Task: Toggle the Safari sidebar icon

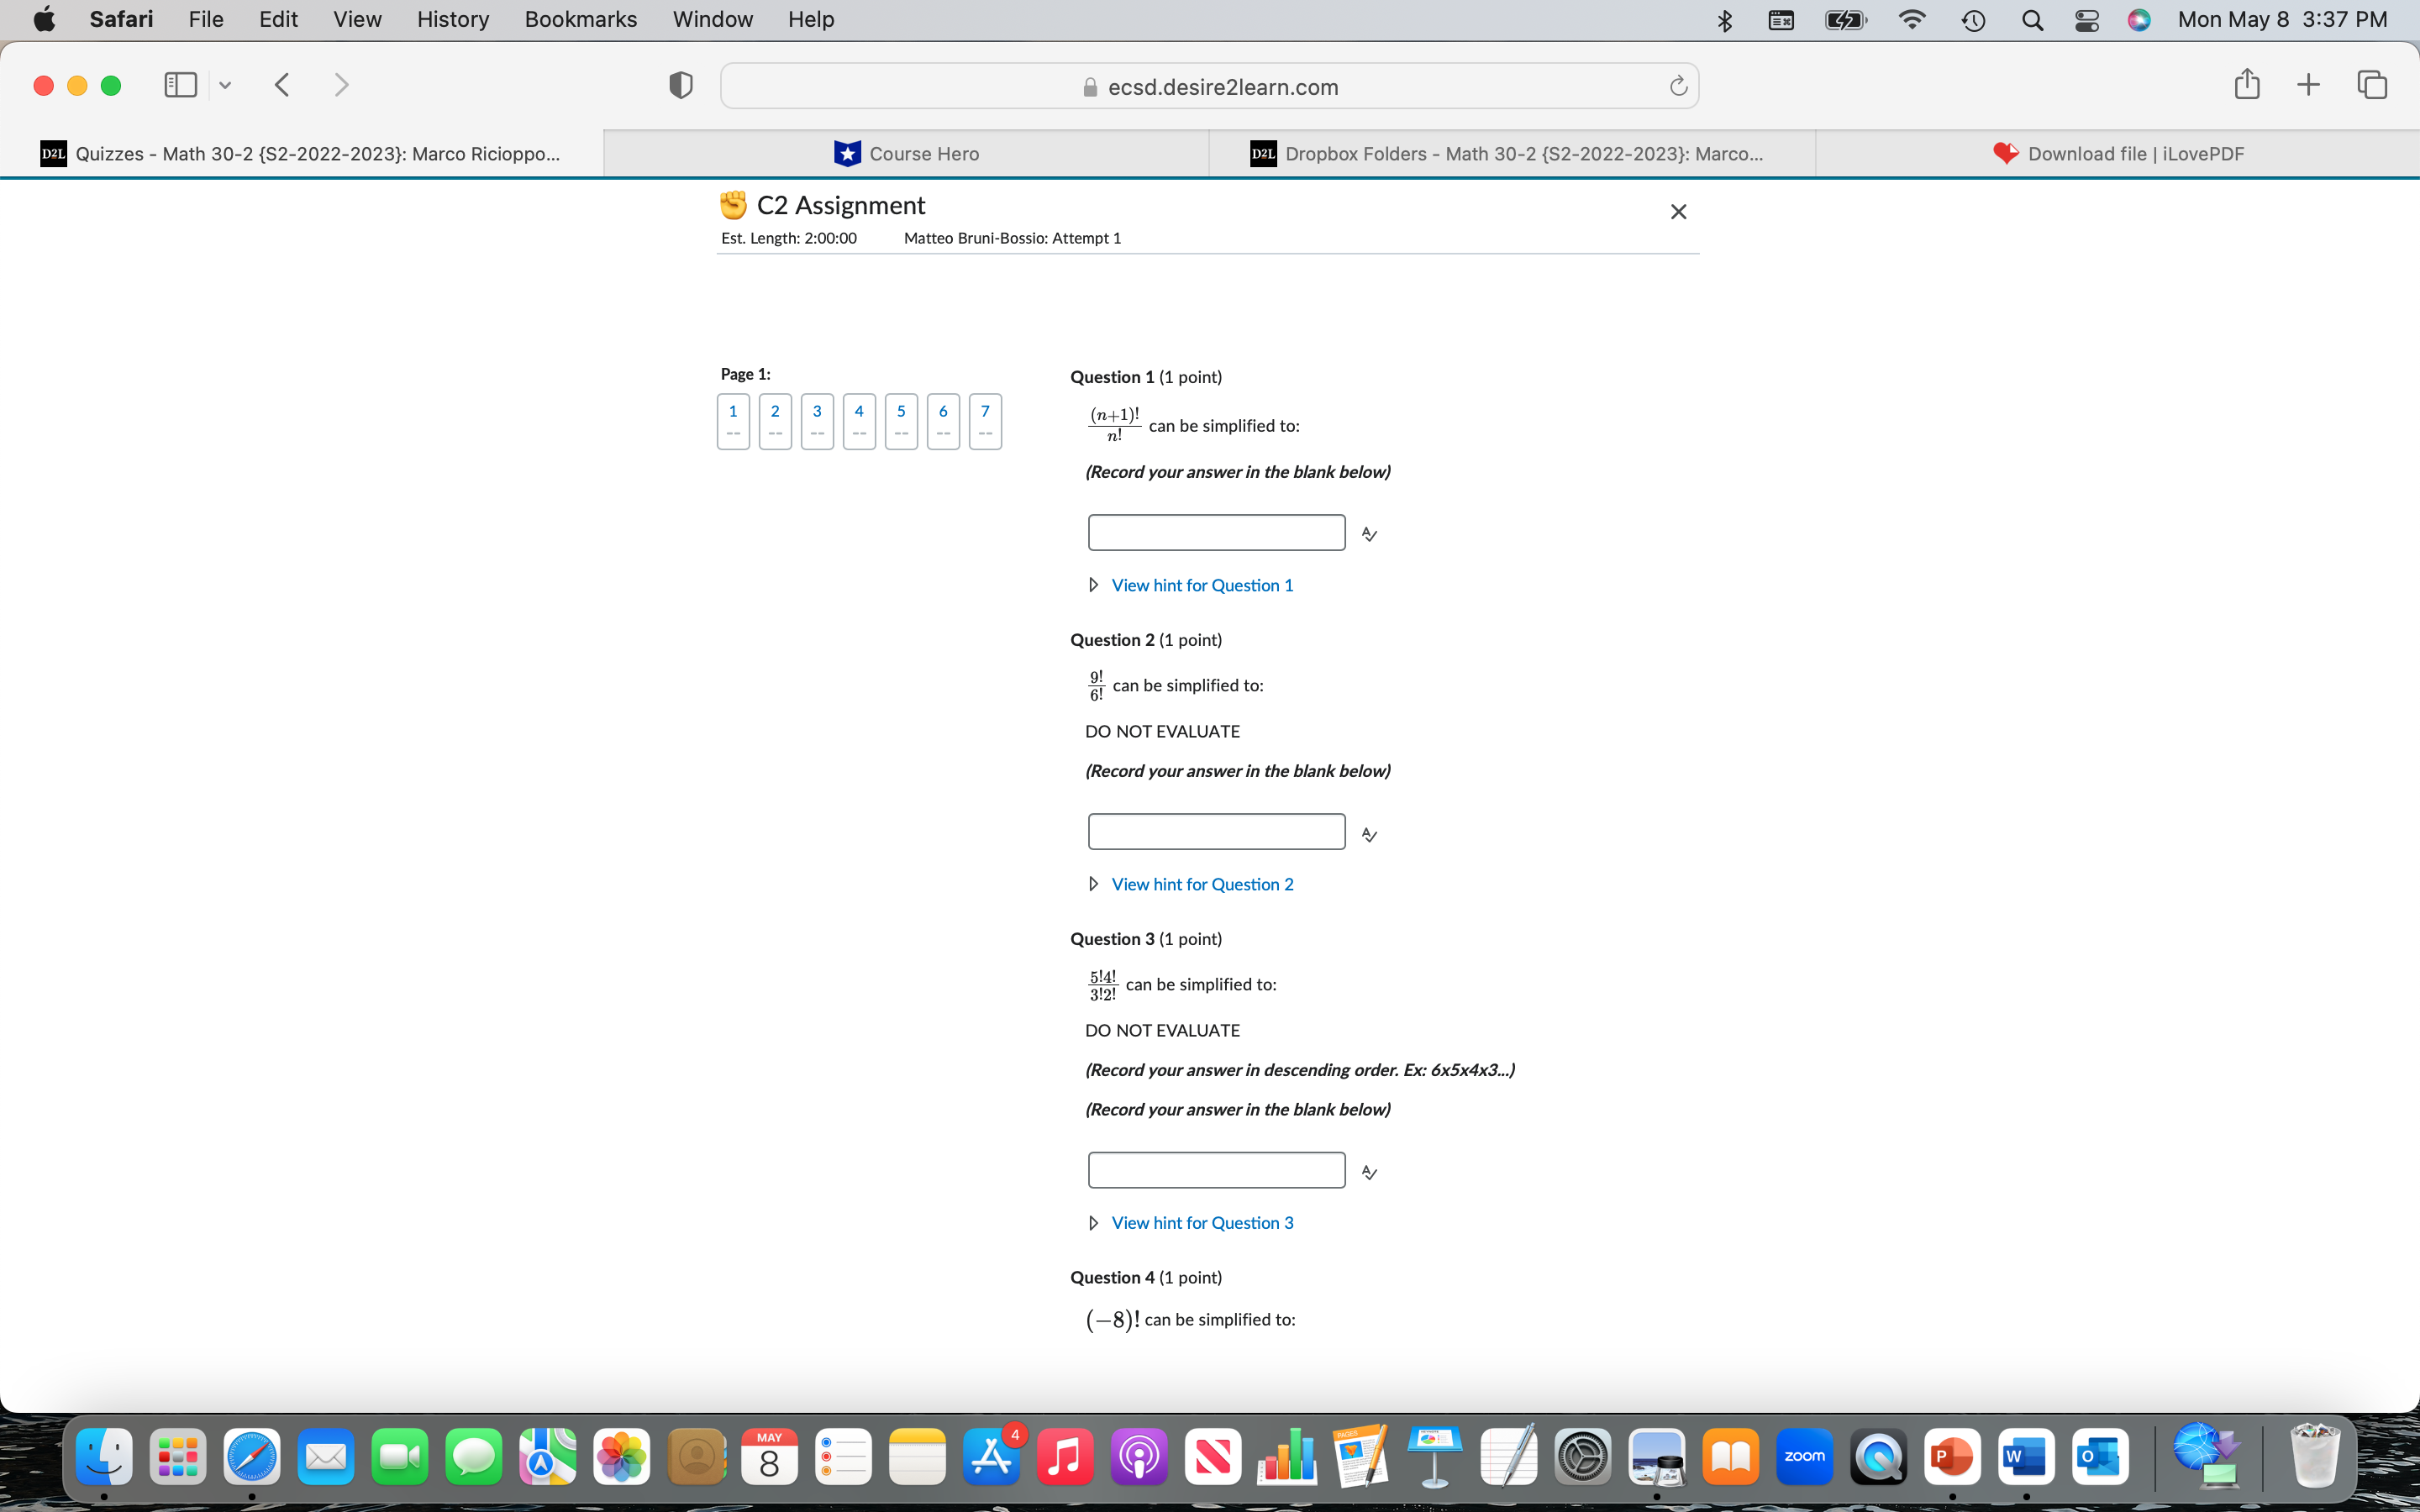Action: [180, 85]
